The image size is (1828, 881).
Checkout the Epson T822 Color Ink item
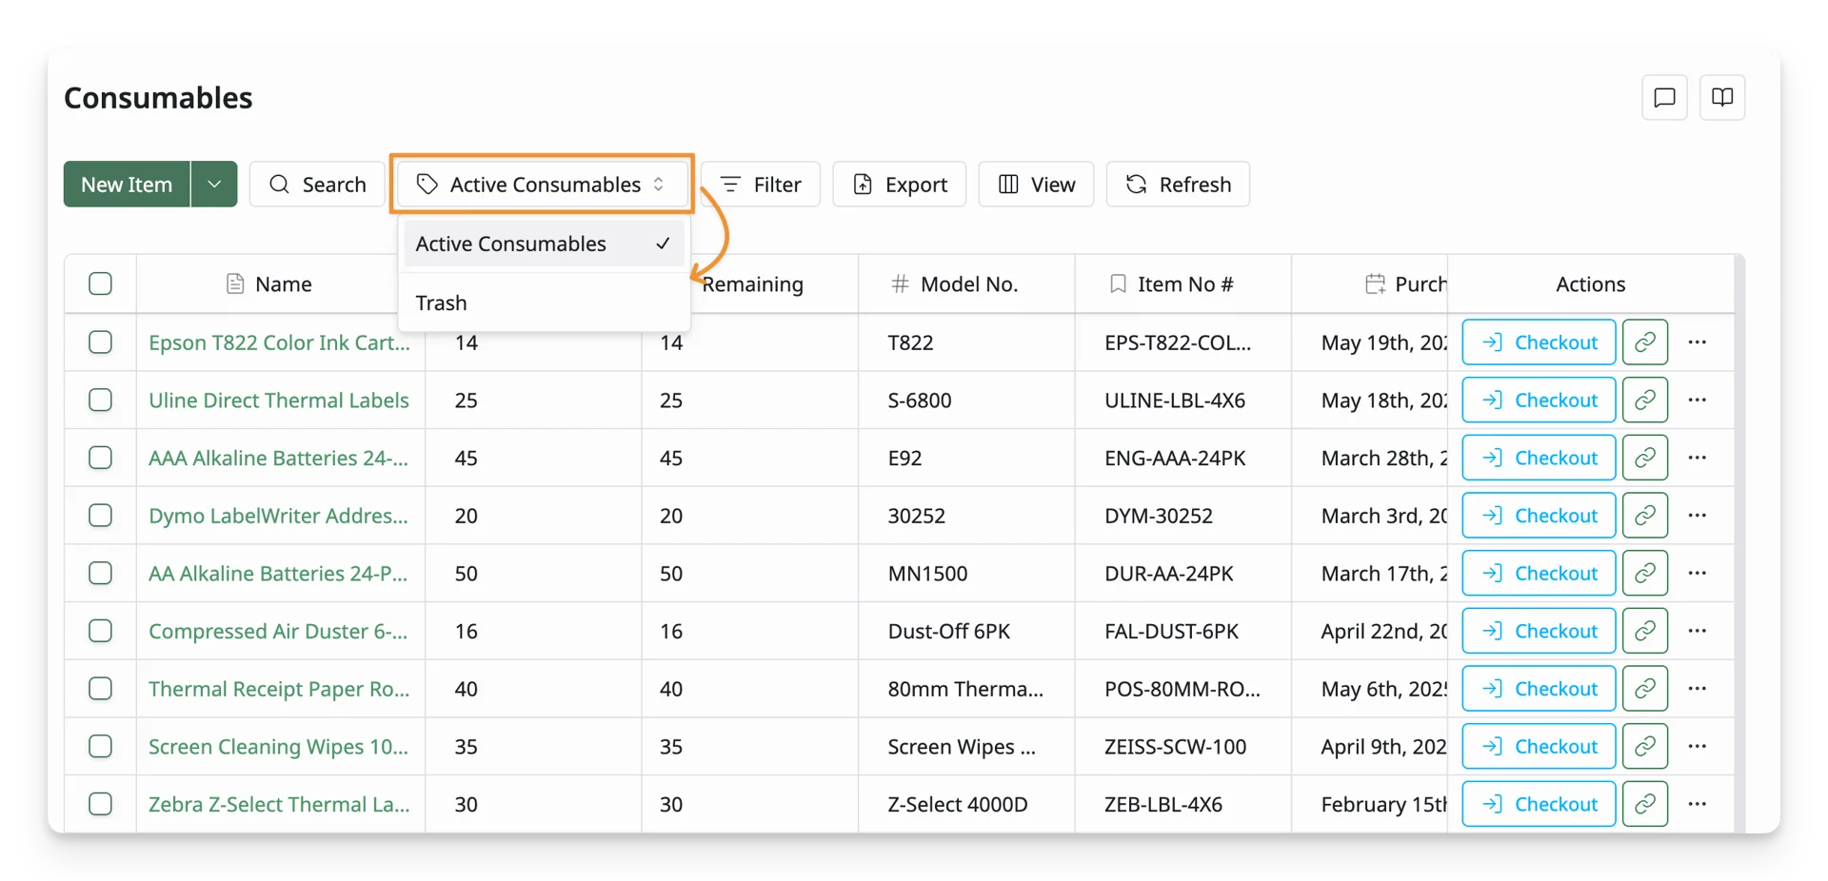[x=1539, y=343]
